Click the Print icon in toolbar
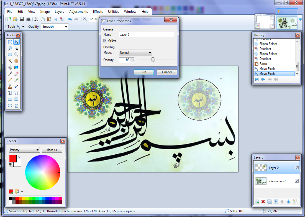Image resolution: width=305 pixels, height=217 pixels. click(x=28, y=19)
